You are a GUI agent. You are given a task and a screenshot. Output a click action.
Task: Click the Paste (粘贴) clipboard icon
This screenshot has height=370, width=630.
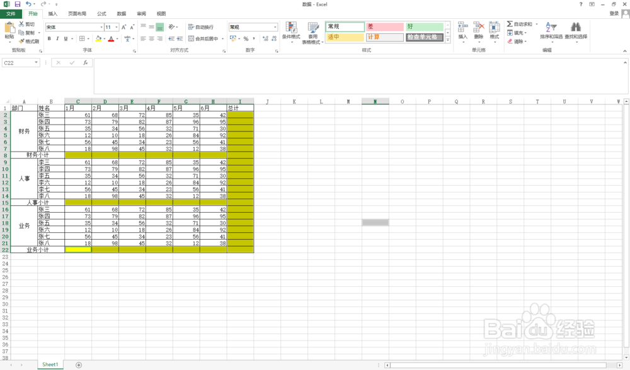click(x=9, y=28)
